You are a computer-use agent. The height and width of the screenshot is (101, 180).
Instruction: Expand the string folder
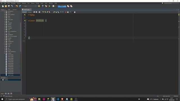click(4, 50)
